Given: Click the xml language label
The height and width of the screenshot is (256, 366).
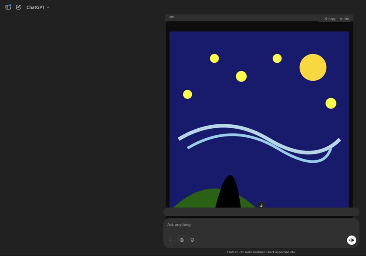Looking at the screenshot, I should pyautogui.click(x=172, y=17).
